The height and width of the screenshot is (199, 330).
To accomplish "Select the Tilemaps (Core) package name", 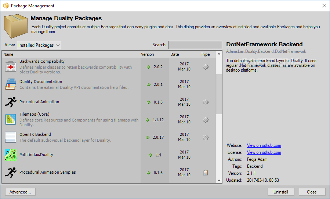I will pos(34,114).
